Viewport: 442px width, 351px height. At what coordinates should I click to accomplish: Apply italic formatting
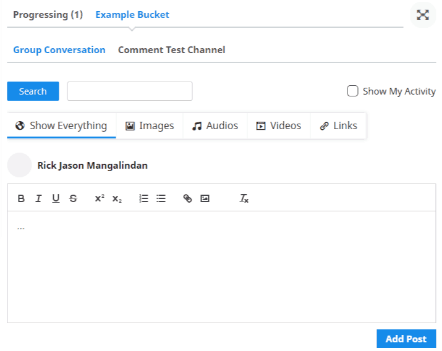coord(38,198)
